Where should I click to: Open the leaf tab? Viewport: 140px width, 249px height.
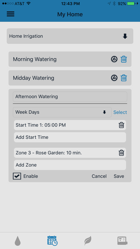coord(88,241)
